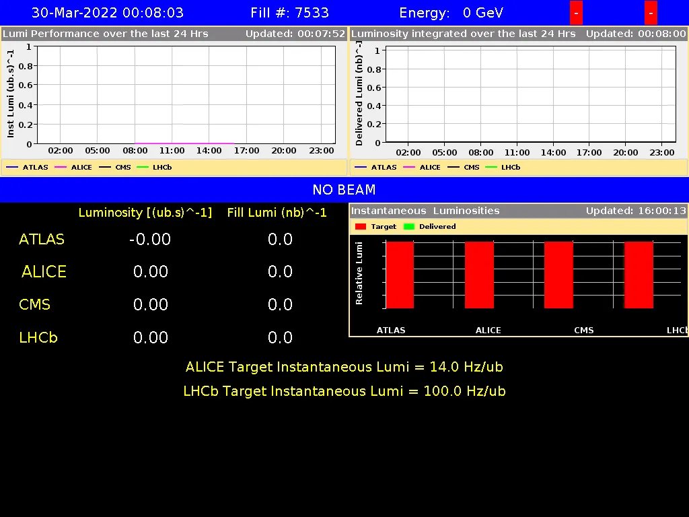689x517 pixels.
Task: Click the first red status indicator in header
Action: point(576,13)
